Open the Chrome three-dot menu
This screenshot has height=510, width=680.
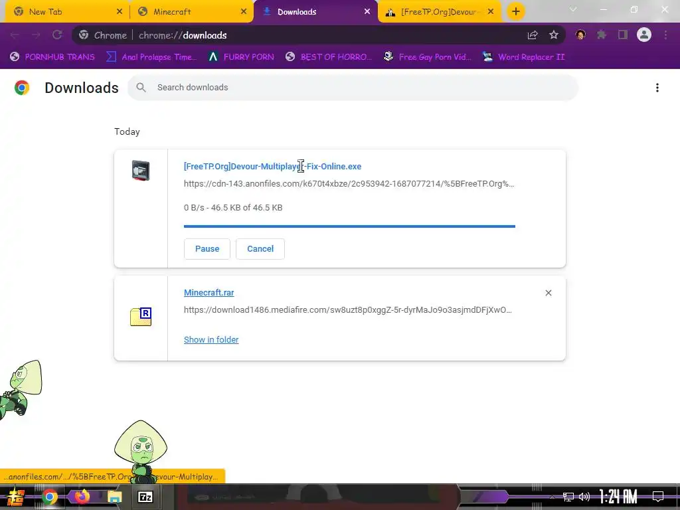tap(665, 35)
